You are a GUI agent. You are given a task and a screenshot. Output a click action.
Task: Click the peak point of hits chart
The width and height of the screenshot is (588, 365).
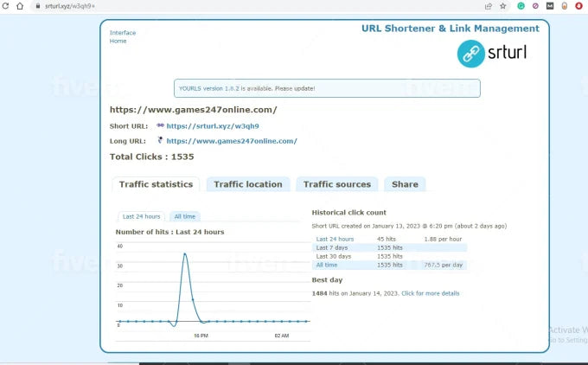tap(184, 254)
